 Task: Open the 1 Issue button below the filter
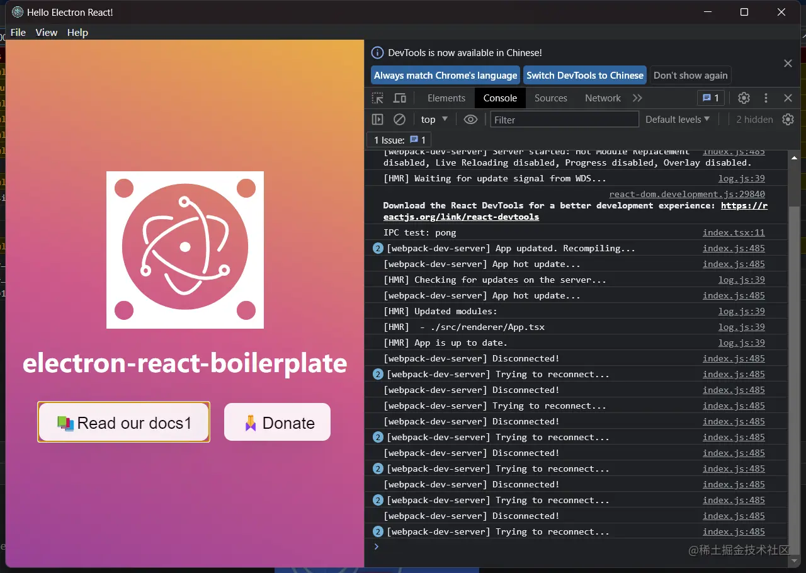pos(400,140)
